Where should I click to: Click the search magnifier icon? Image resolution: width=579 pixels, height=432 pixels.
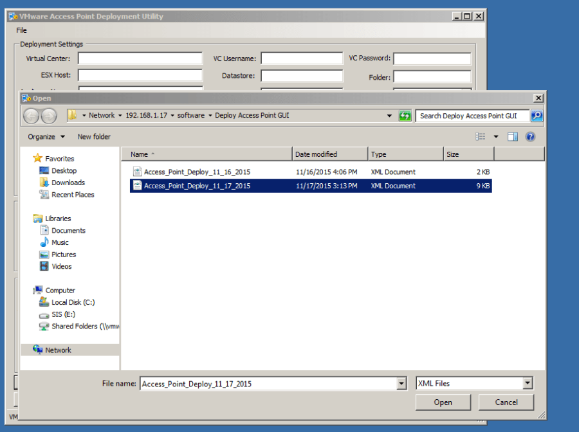[536, 116]
